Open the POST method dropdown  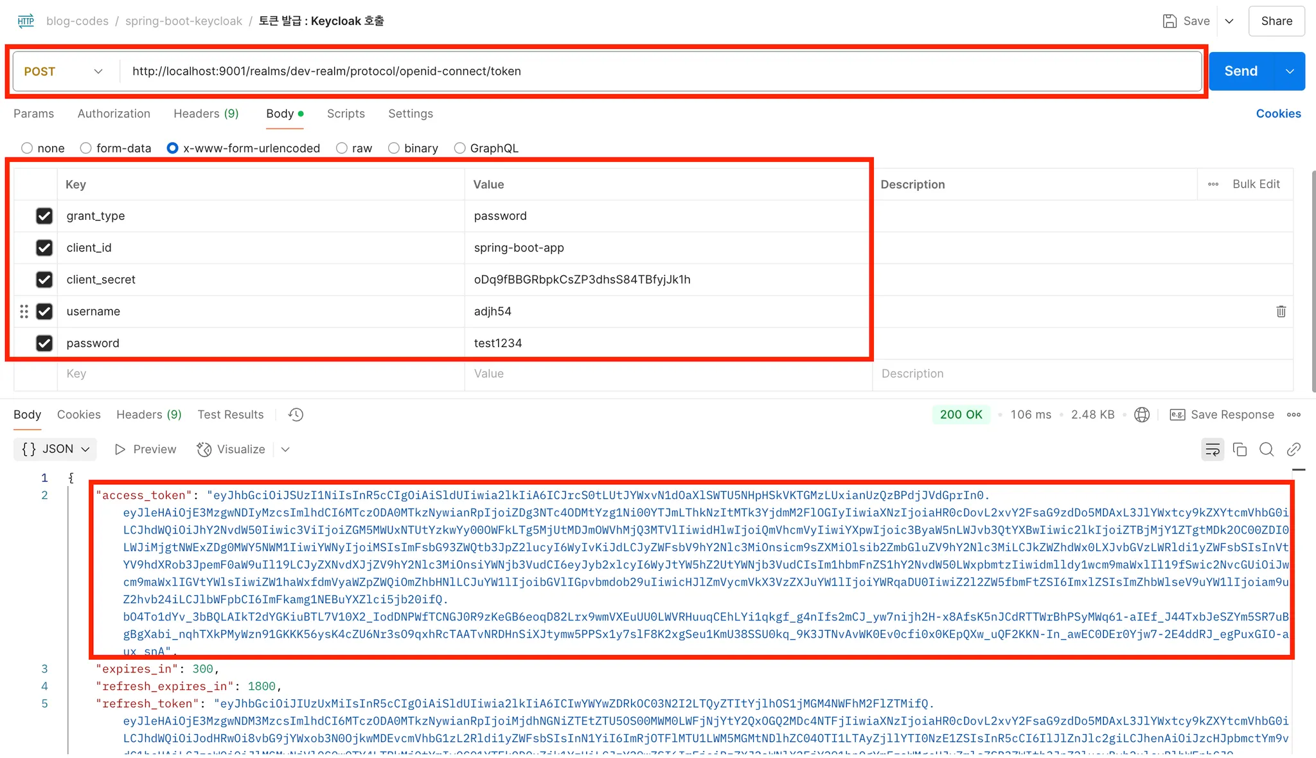(63, 71)
